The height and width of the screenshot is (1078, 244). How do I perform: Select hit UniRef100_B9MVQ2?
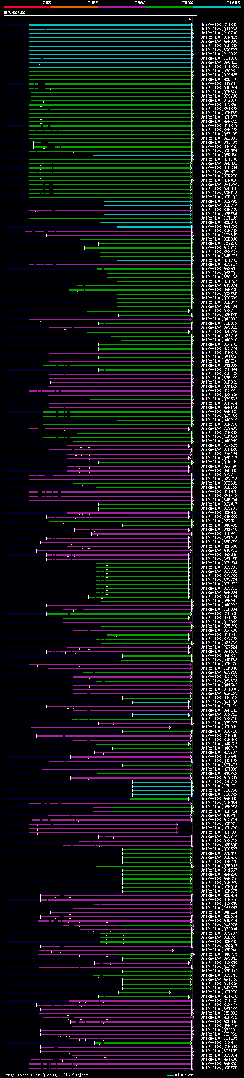tap(218, 231)
